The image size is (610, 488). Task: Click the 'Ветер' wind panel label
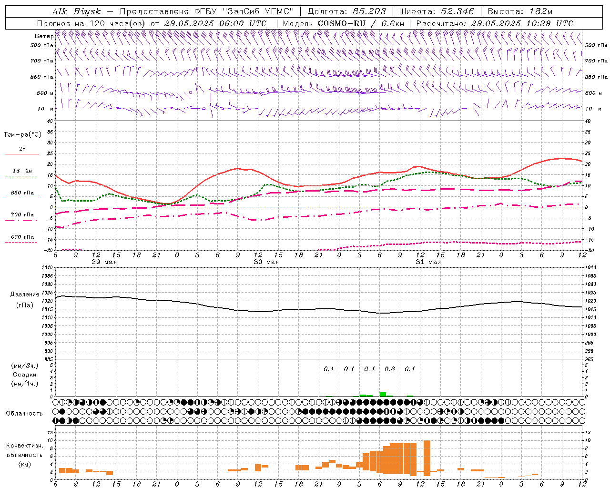[x=44, y=36]
